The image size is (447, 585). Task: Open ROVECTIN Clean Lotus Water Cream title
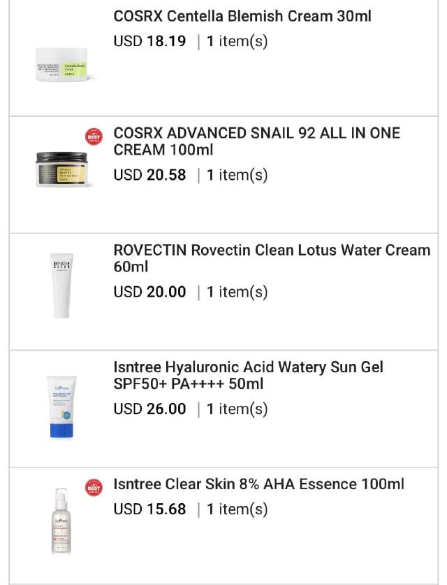pos(272,258)
